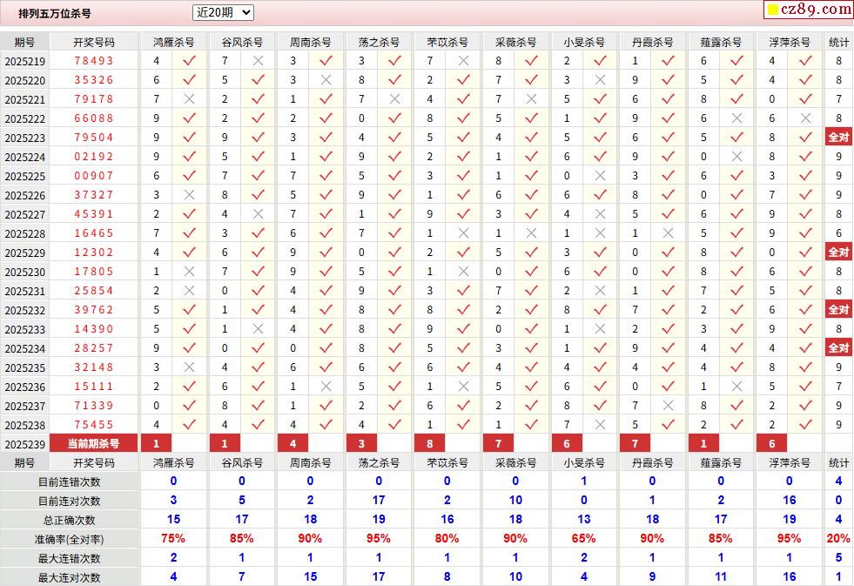The height and width of the screenshot is (586, 854).
Task: Click the grey X mark for 薤露杀号 in row 2025224
Action: [736, 157]
